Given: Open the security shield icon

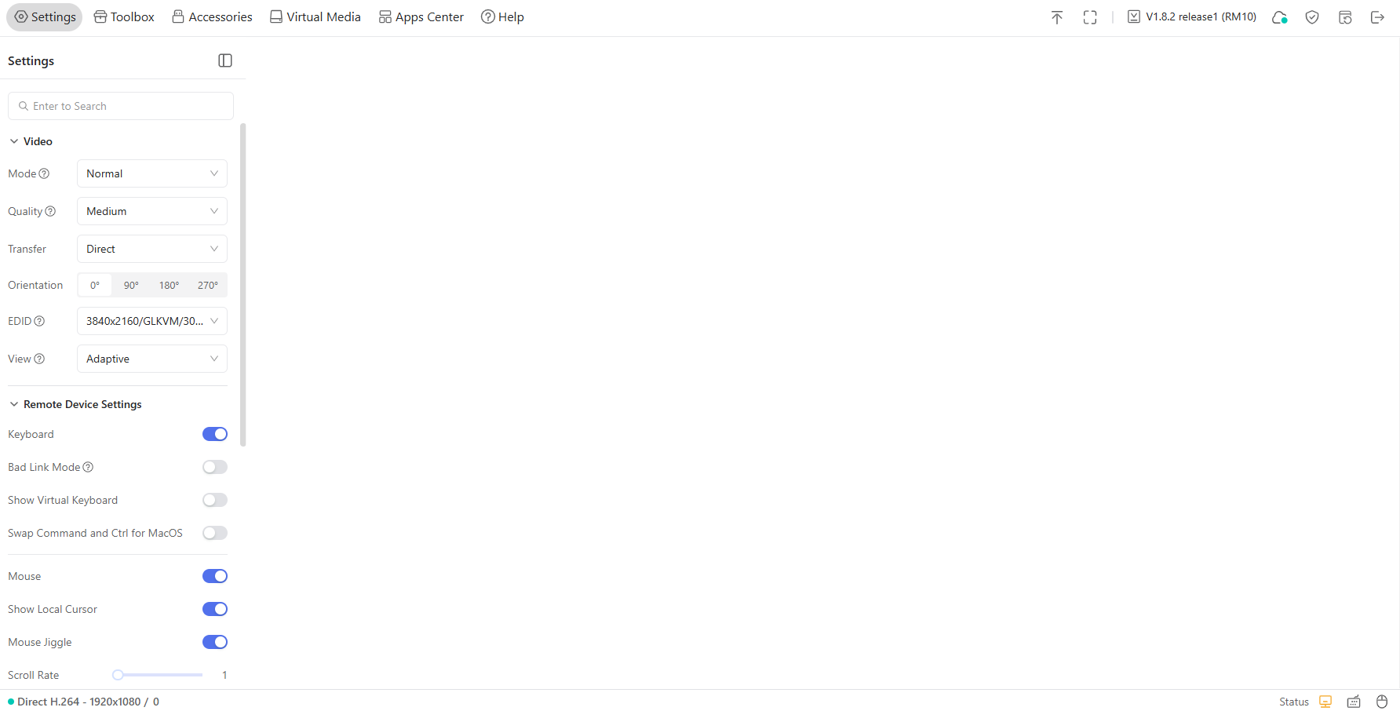Looking at the screenshot, I should (1312, 16).
